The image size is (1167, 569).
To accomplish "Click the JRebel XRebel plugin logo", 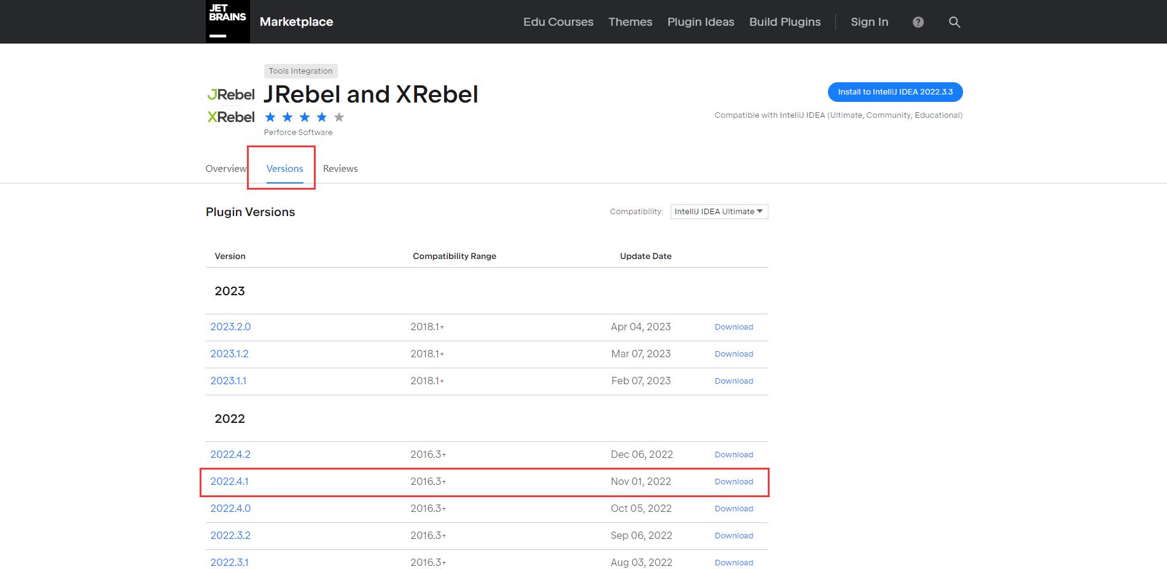I will 231,106.
